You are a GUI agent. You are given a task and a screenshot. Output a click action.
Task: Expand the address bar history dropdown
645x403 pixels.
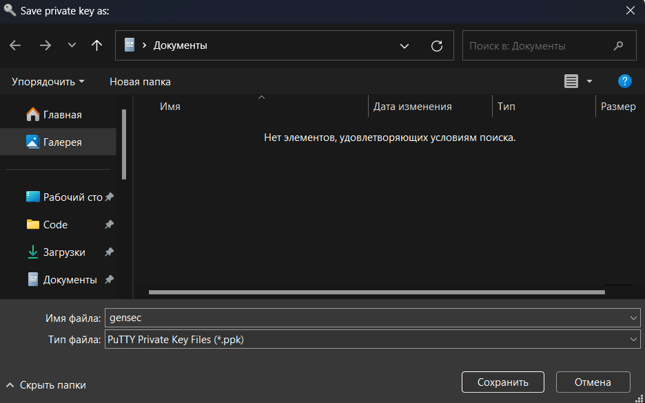tap(405, 46)
